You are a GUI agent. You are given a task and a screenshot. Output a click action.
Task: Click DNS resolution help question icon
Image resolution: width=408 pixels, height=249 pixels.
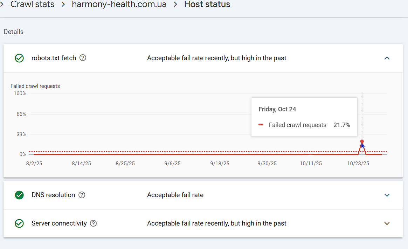tap(82, 195)
